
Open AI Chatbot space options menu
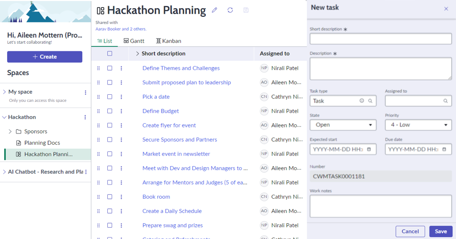(x=86, y=172)
